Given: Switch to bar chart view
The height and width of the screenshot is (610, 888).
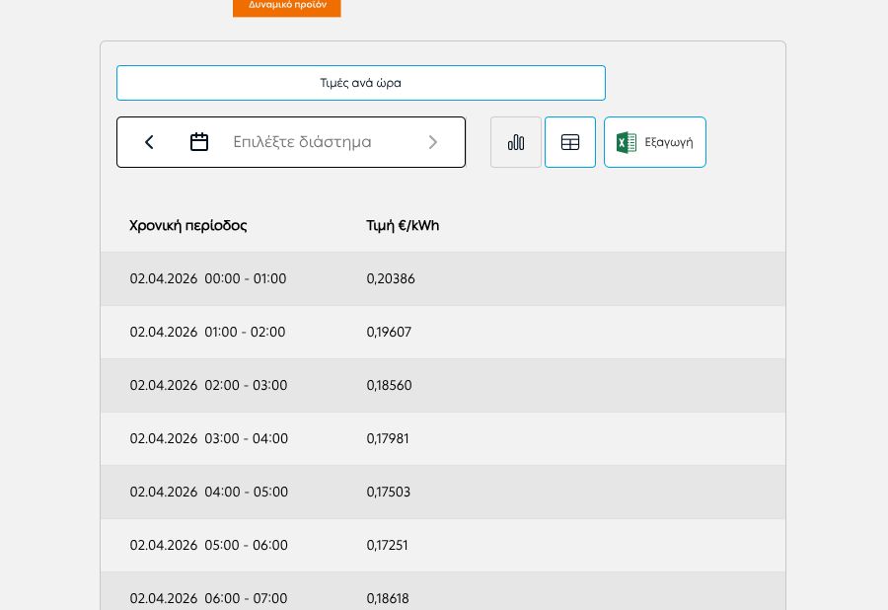Looking at the screenshot, I should [516, 142].
